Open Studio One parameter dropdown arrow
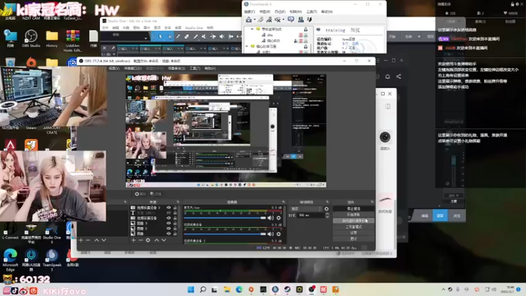The image size is (526, 296). [145, 38]
